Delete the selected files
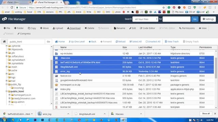 click(90, 28)
